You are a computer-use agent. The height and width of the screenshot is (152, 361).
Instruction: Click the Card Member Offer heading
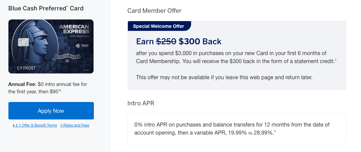click(x=154, y=11)
